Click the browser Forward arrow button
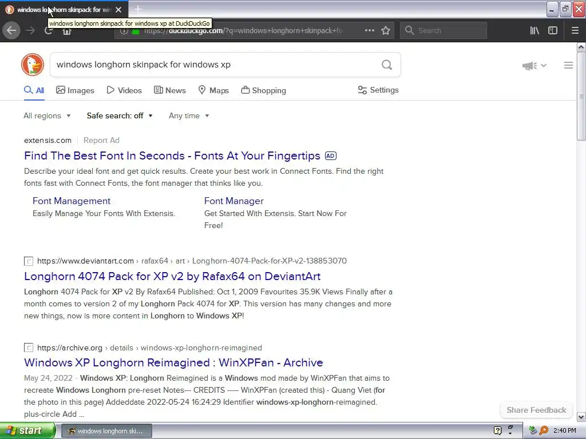Image resolution: width=586 pixels, height=439 pixels. pyautogui.click(x=30, y=30)
